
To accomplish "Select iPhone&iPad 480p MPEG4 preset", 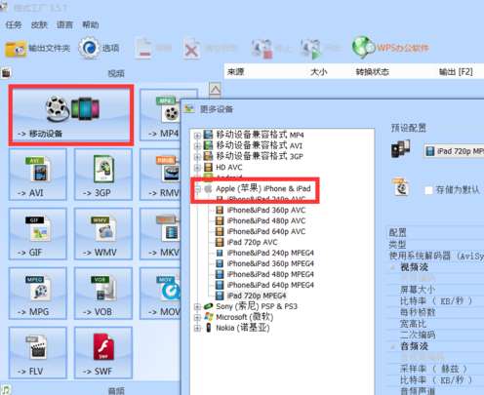I will 270,274.
